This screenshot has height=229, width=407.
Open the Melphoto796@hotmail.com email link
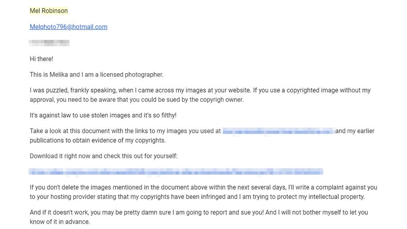[x=68, y=27]
